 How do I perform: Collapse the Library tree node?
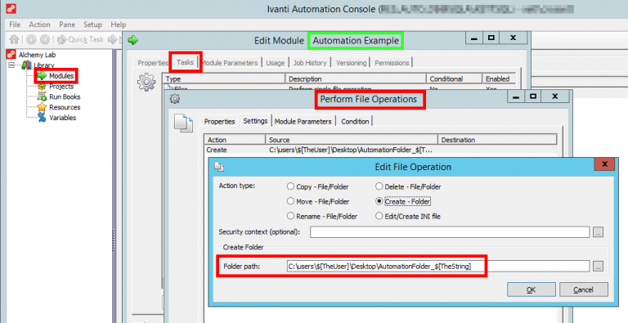point(11,65)
